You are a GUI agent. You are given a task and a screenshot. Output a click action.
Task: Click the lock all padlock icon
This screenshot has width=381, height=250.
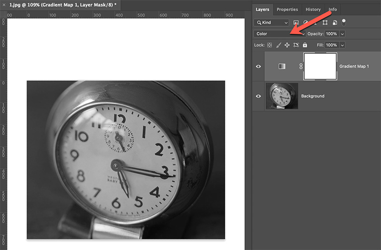pos(305,45)
